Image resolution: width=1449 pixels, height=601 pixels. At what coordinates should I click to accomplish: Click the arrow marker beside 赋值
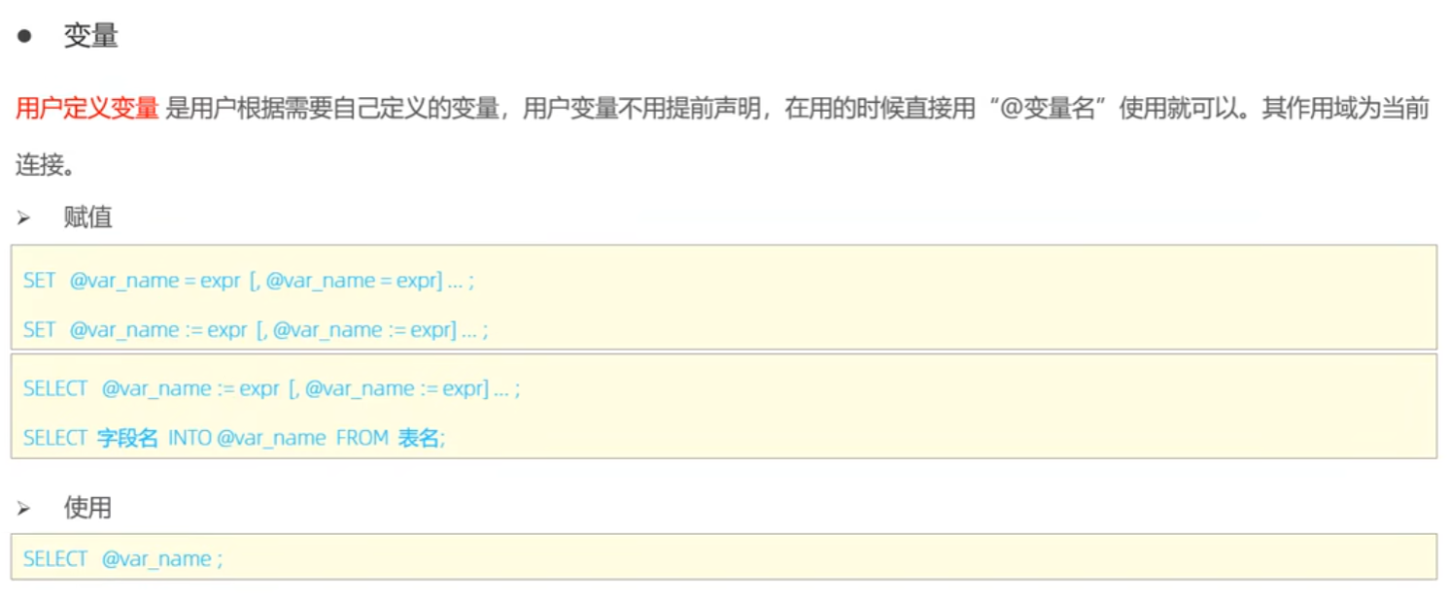[x=23, y=218]
